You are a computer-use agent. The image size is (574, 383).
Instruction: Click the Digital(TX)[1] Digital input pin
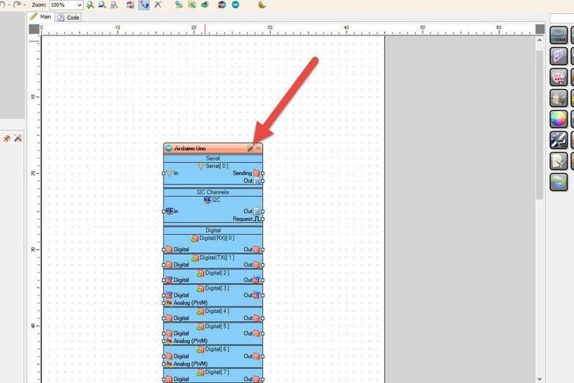pos(163,264)
